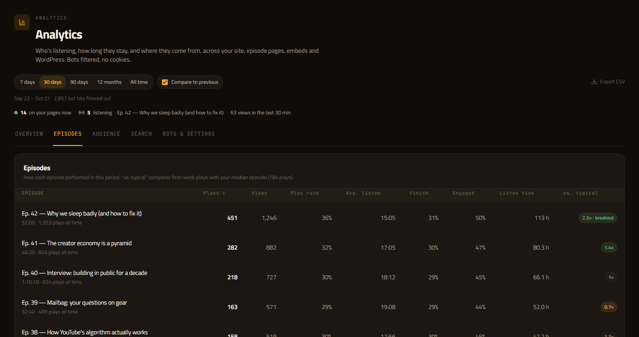Image resolution: width=639 pixels, height=337 pixels.
Task: Click the green live visitors dot
Action: [x=16, y=113]
